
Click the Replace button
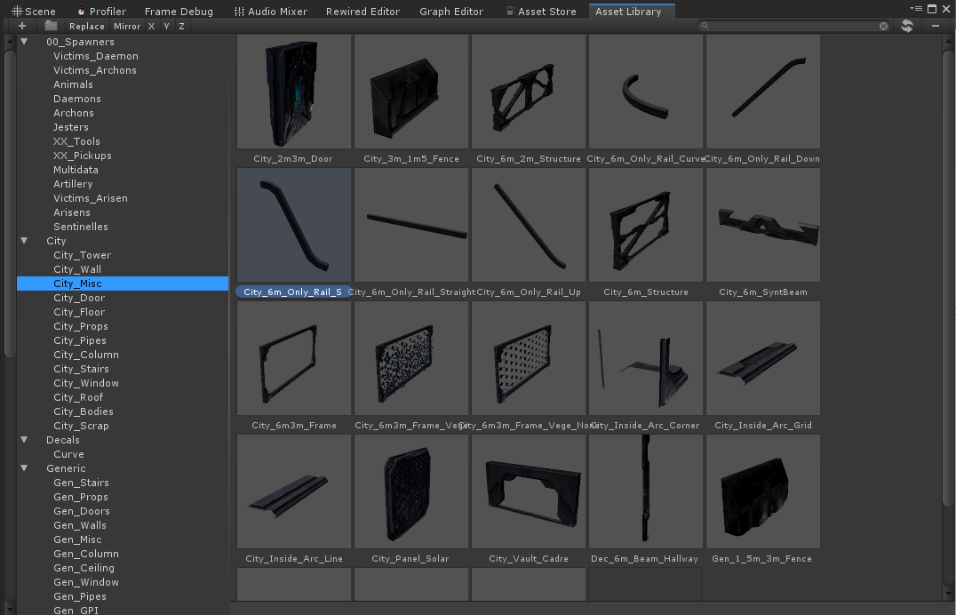[86, 26]
